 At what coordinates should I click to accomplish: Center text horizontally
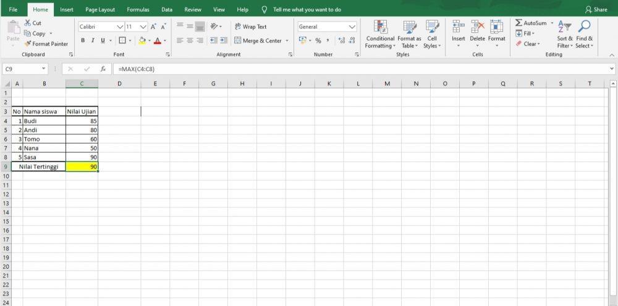(190, 41)
